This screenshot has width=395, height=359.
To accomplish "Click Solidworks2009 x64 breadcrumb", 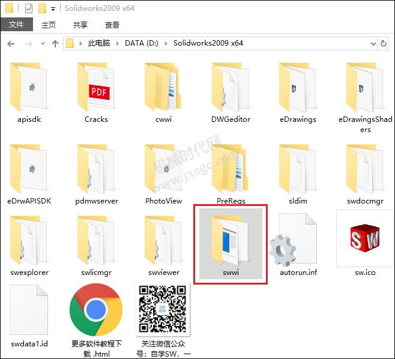I will coord(208,43).
